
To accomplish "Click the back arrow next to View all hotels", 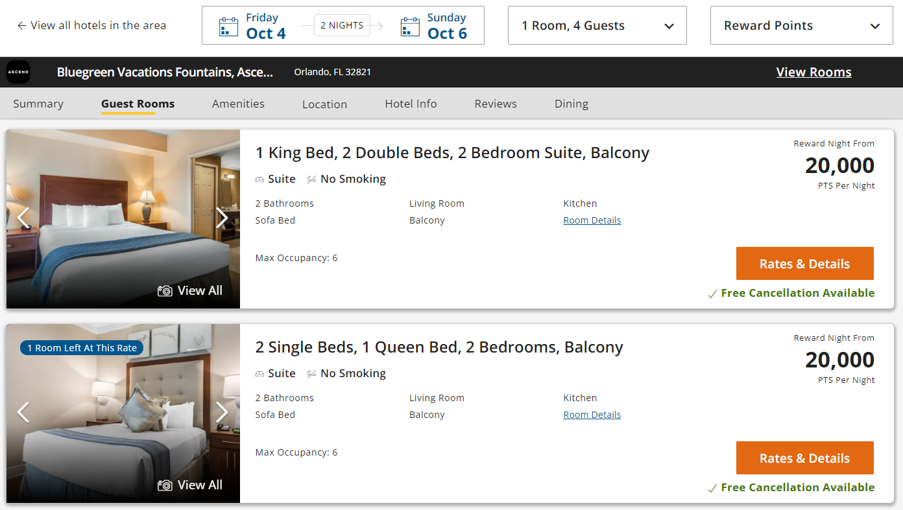I will click(20, 25).
